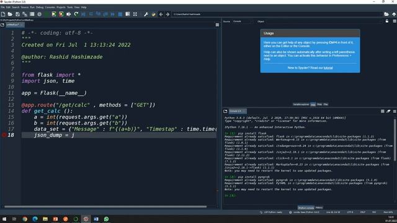Open the Help pane options menu
397x223 pixels.
(395, 21)
